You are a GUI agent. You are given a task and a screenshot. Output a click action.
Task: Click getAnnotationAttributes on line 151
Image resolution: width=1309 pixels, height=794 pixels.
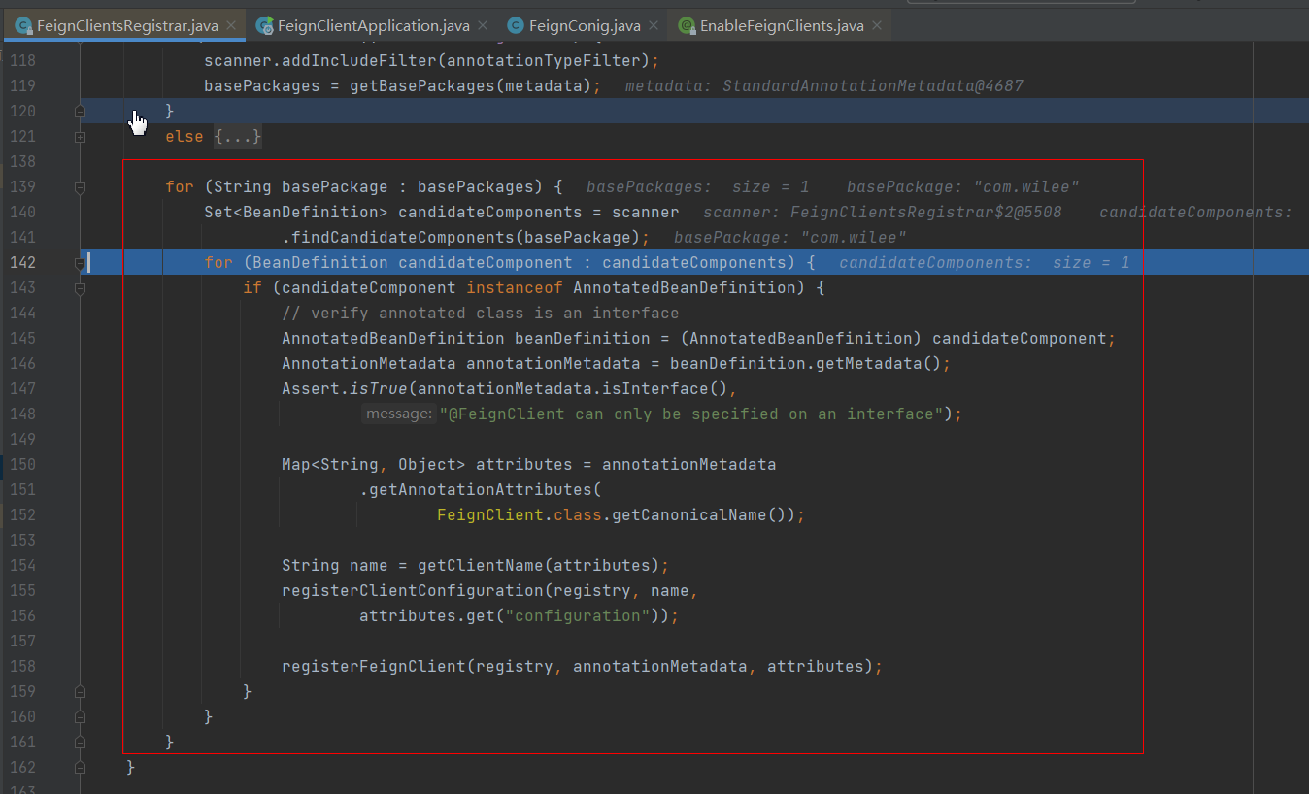(x=481, y=489)
